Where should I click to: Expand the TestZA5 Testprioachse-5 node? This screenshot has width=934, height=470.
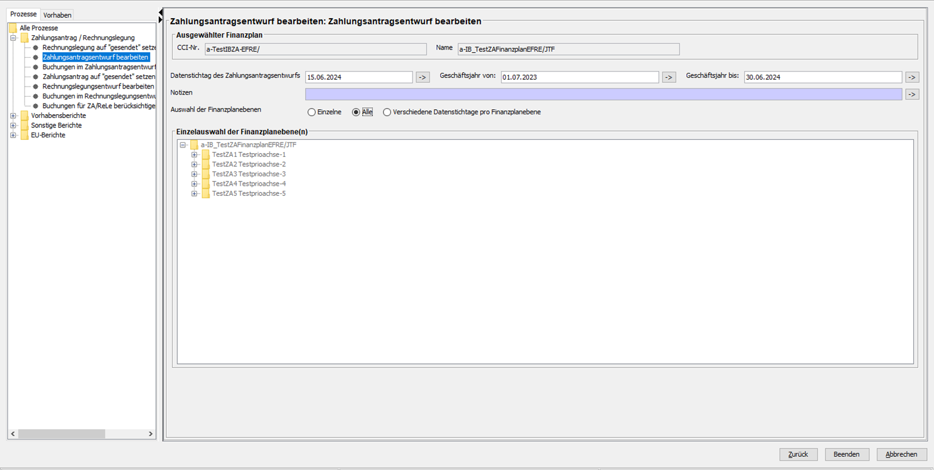pyautogui.click(x=194, y=193)
